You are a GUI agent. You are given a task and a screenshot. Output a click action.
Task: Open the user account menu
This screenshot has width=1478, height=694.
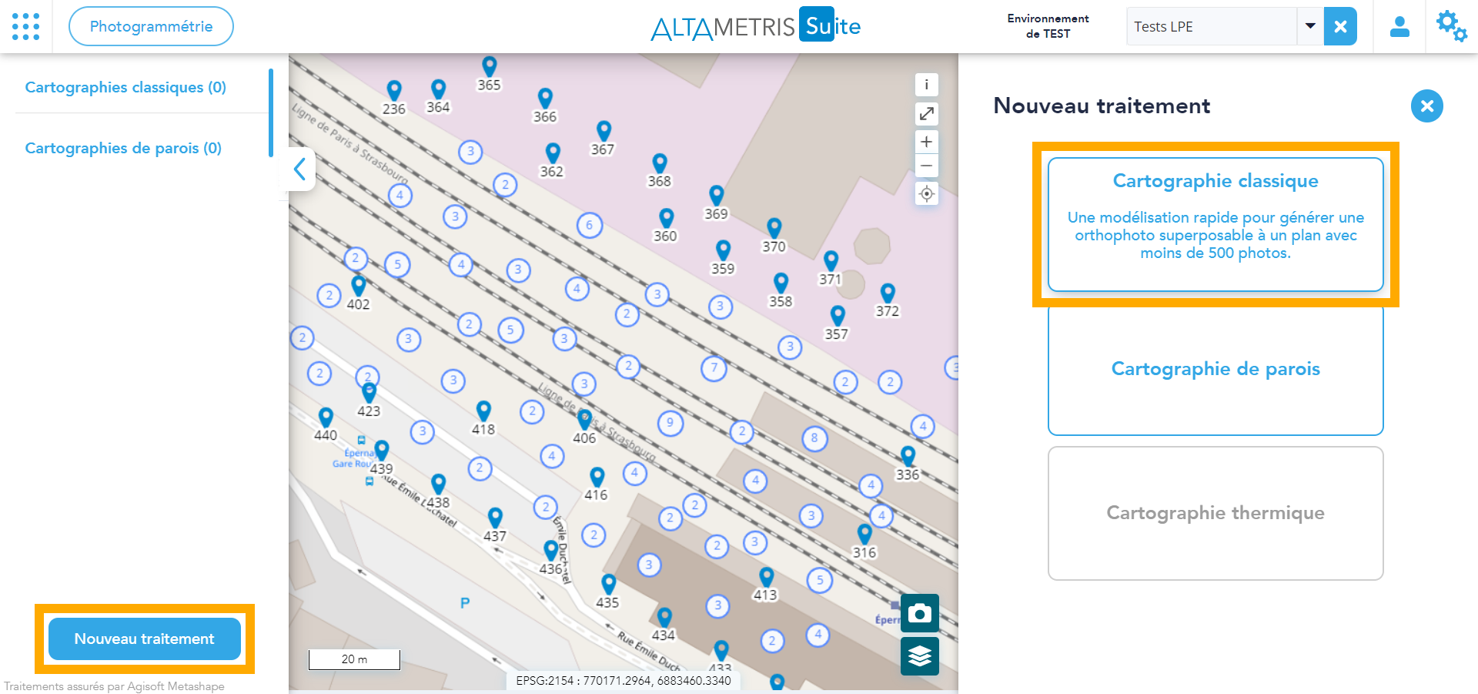(1399, 27)
